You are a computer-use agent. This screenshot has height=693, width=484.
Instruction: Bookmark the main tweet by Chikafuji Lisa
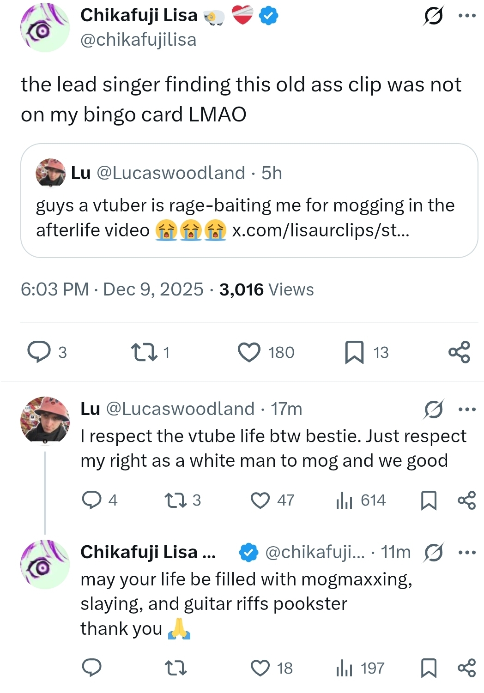354,352
